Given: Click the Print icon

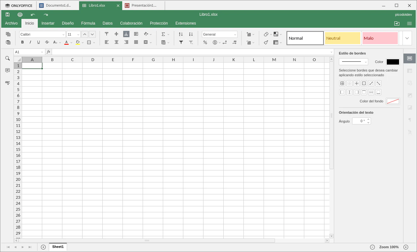Looking at the screenshot, I should (x=20, y=14).
